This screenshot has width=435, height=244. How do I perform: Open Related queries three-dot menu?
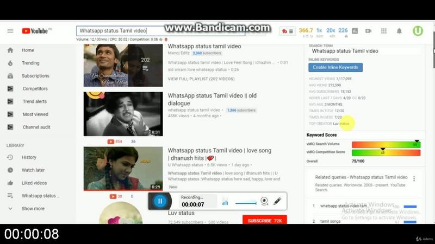[414, 179]
